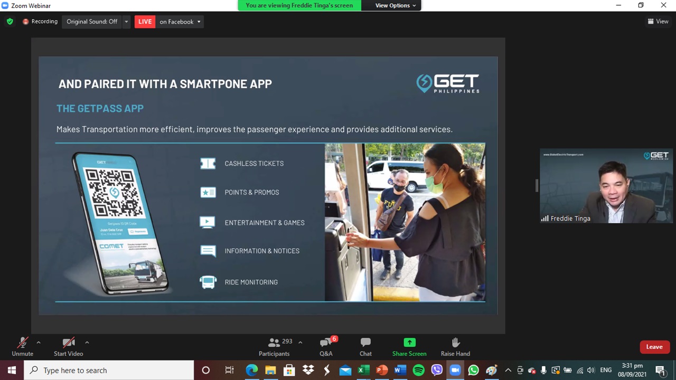Viewport: 676px width, 380px height.
Task: Expand audio options arrow next to Unmute
Action: click(x=38, y=343)
